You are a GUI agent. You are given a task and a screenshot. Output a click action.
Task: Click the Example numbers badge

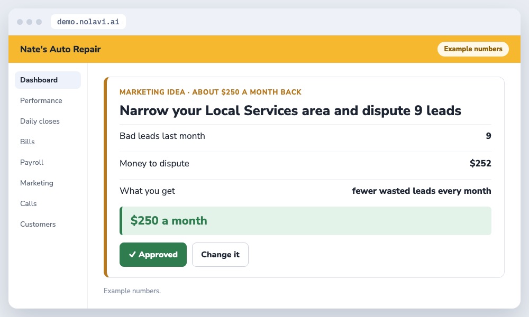(473, 49)
